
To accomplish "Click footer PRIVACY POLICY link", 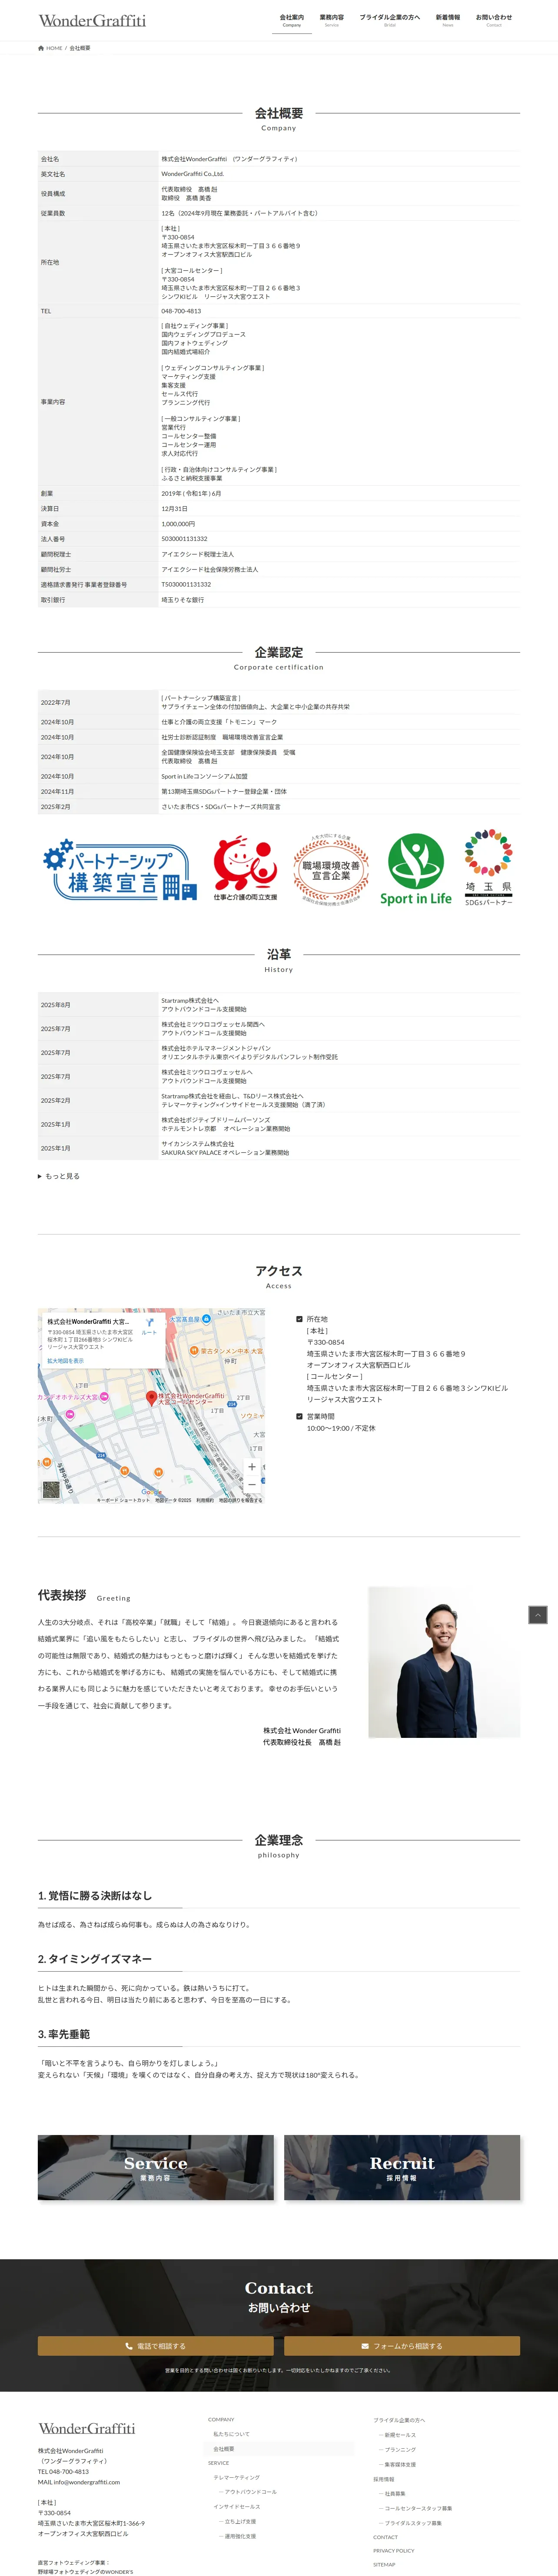I will point(394,2550).
